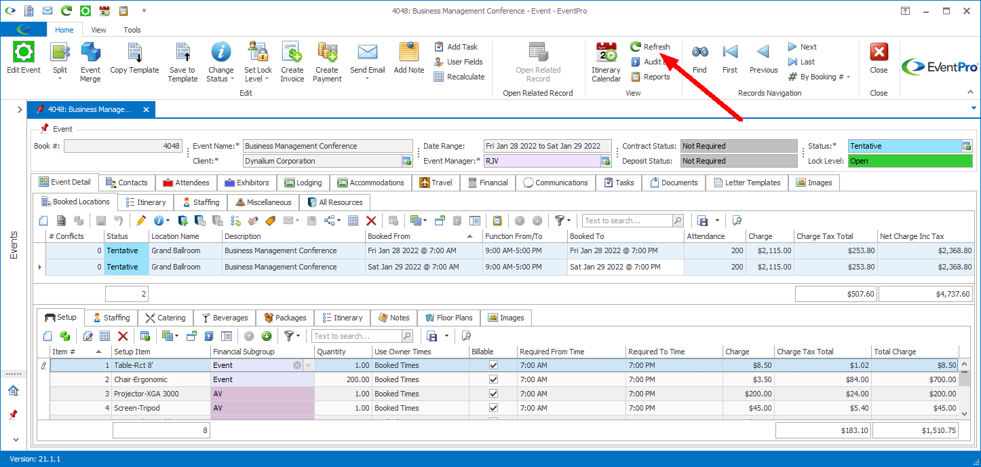981x467 pixels.
Task: Open the Status Tentative lookup
Action: coord(967,146)
